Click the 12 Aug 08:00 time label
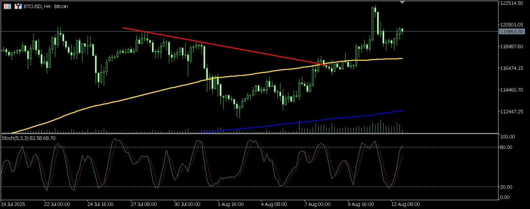The height and width of the screenshot is (209, 530). coord(406,205)
